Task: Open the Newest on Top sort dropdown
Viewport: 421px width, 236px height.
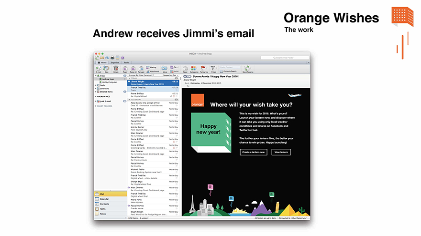Action: (x=170, y=75)
